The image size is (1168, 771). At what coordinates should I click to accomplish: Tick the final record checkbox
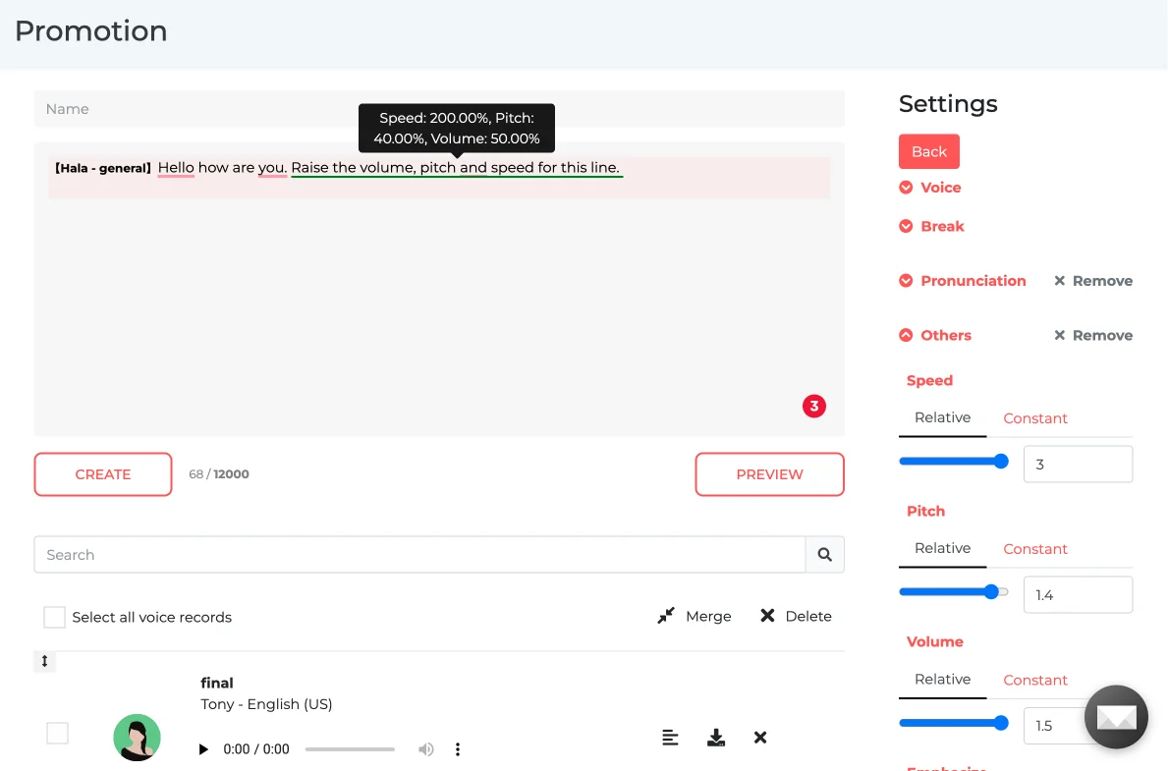pyautogui.click(x=57, y=733)
